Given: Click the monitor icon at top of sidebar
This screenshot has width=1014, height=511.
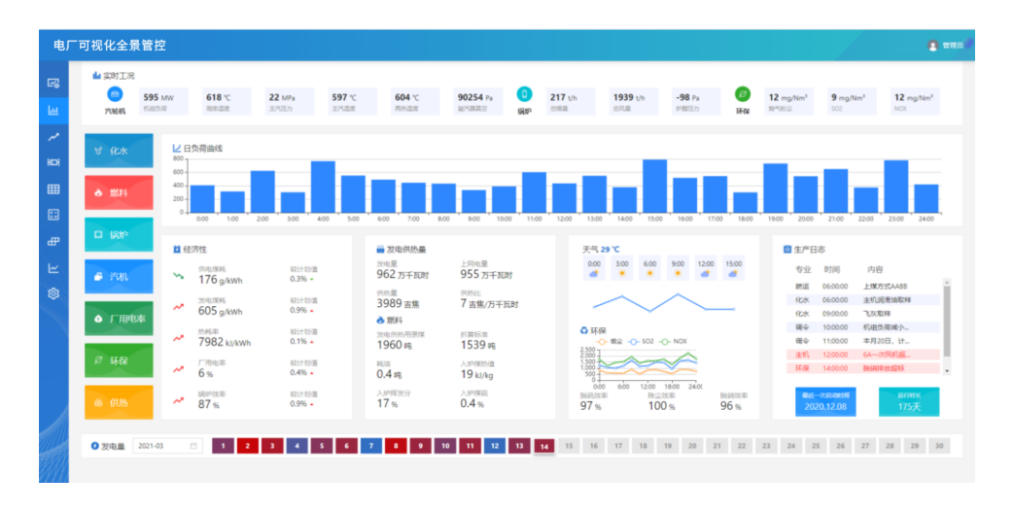Looking at the screenshot, I should [53, 84].
